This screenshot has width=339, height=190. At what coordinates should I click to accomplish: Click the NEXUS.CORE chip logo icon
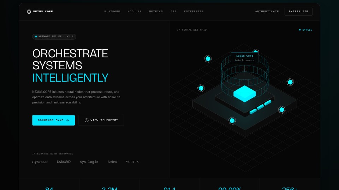pos(29,12)
